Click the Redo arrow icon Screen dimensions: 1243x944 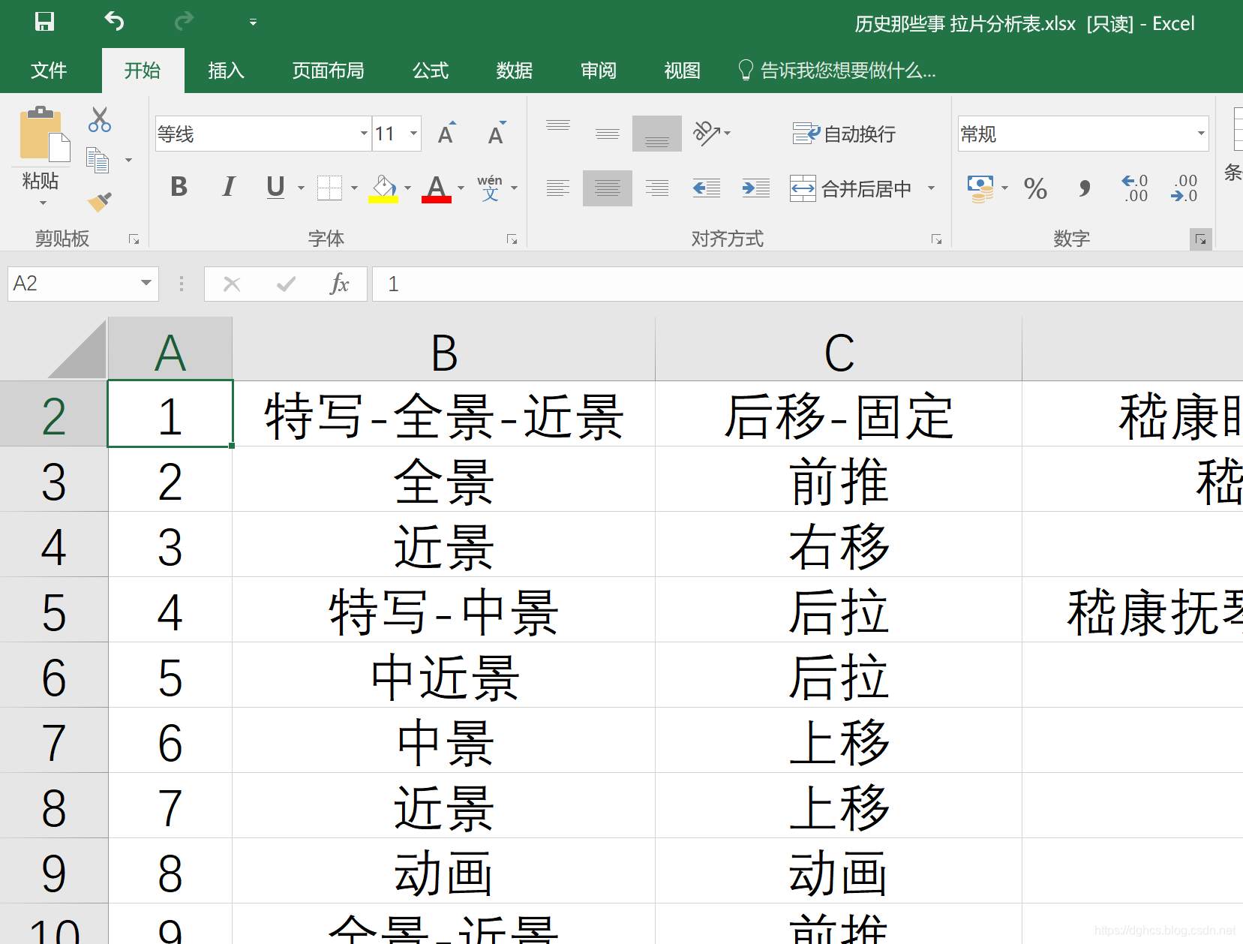tap(184, 22)
